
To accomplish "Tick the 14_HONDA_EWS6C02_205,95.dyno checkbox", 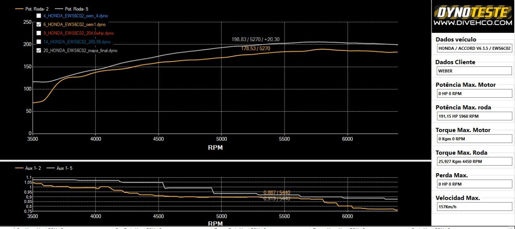I will [39, 42].
